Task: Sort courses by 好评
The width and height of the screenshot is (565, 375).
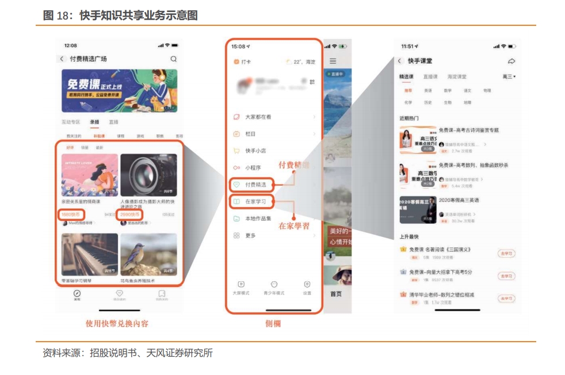Action: pos(70,148)
